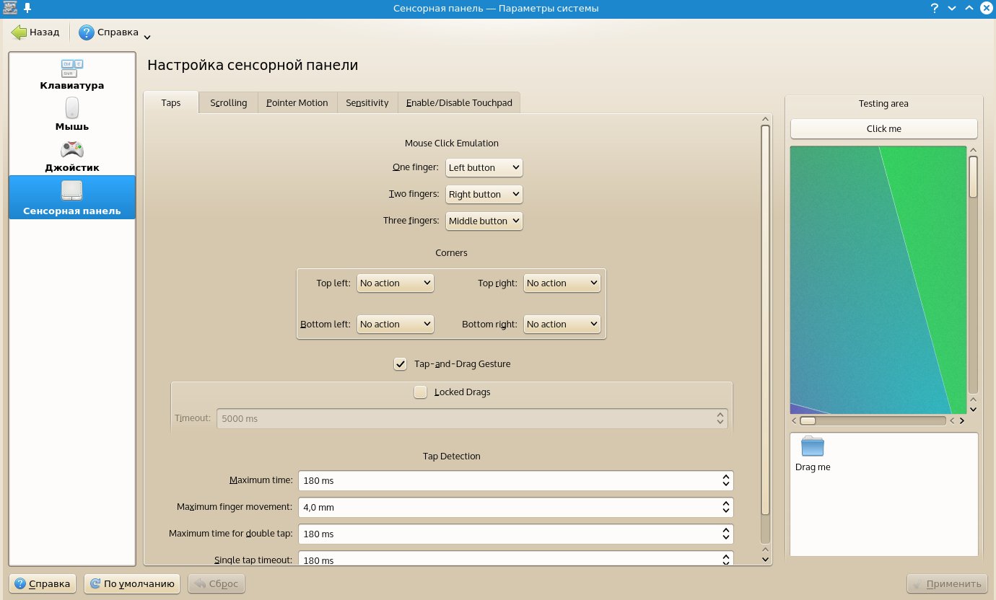This screenshot has height=600, width=996.
Task: Open the Bottom left corner action dropdown
Action: point(396,324)
